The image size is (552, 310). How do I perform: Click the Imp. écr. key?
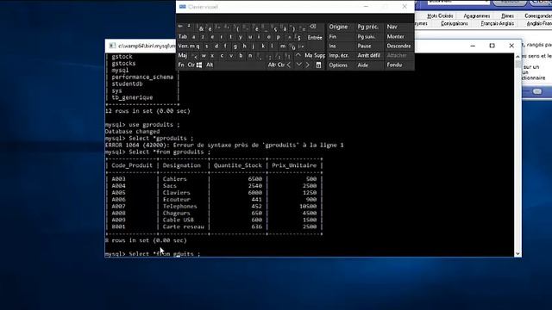339,55
